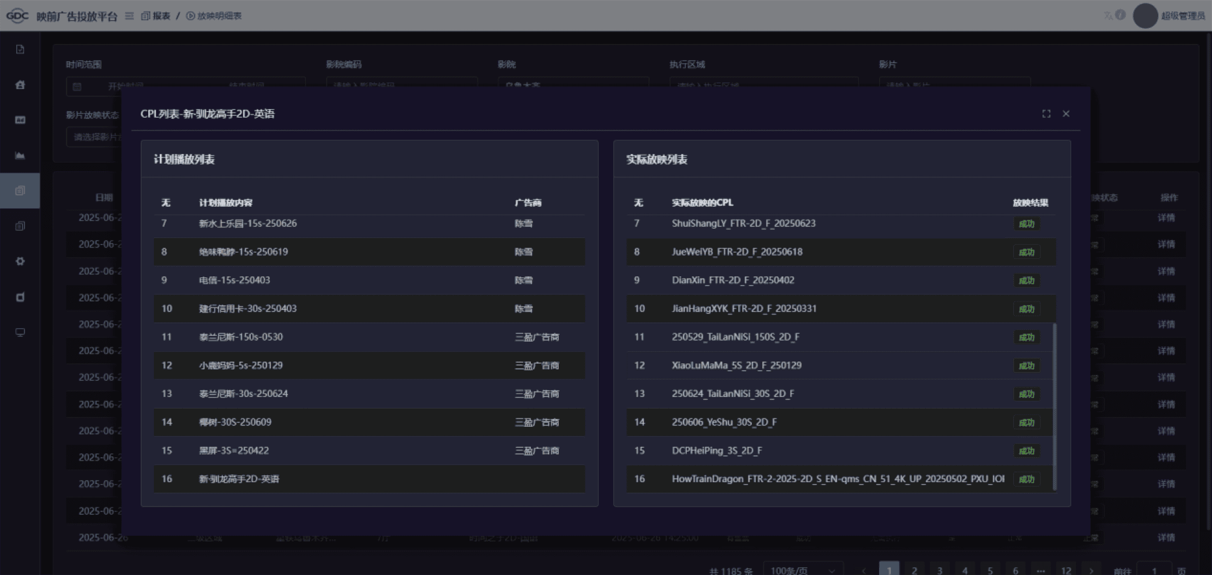The width and height of the screenshot is (1212, 575).
Task: Click 成功 tag in the HowTrainDragon row
Action: click(x=1026, y=479)
